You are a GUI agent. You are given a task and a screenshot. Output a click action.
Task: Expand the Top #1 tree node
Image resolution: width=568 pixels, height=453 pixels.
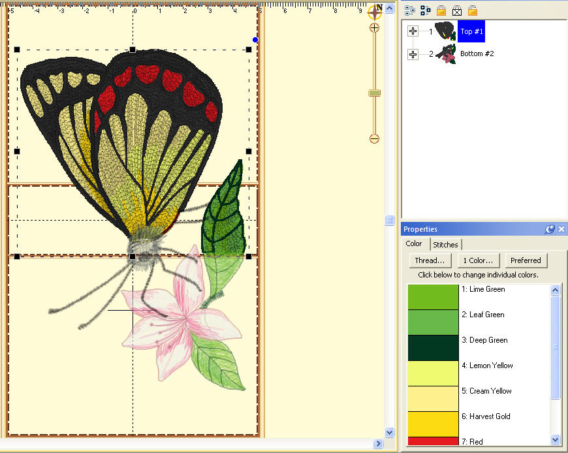coord(413,31)
